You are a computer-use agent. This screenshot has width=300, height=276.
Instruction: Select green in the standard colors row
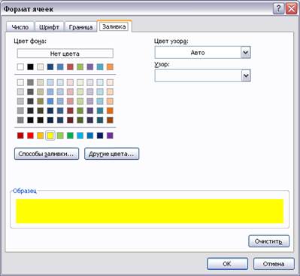pyautogui.click(x=70, y=136)
